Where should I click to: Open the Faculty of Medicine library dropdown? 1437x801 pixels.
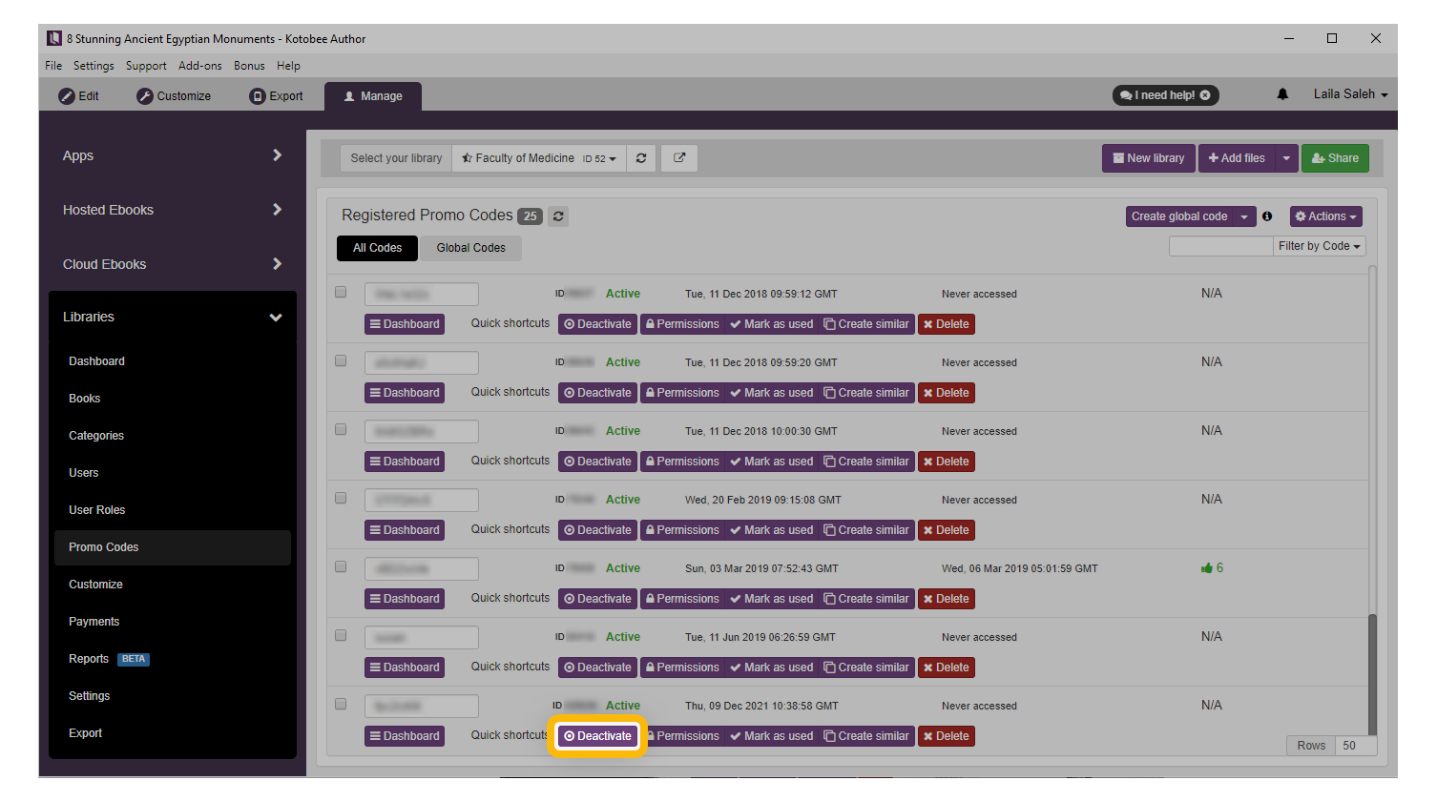pyautogui.click(x=539, y=158)
